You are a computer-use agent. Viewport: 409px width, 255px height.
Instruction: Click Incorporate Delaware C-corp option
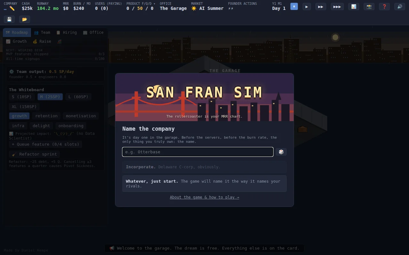204,167
